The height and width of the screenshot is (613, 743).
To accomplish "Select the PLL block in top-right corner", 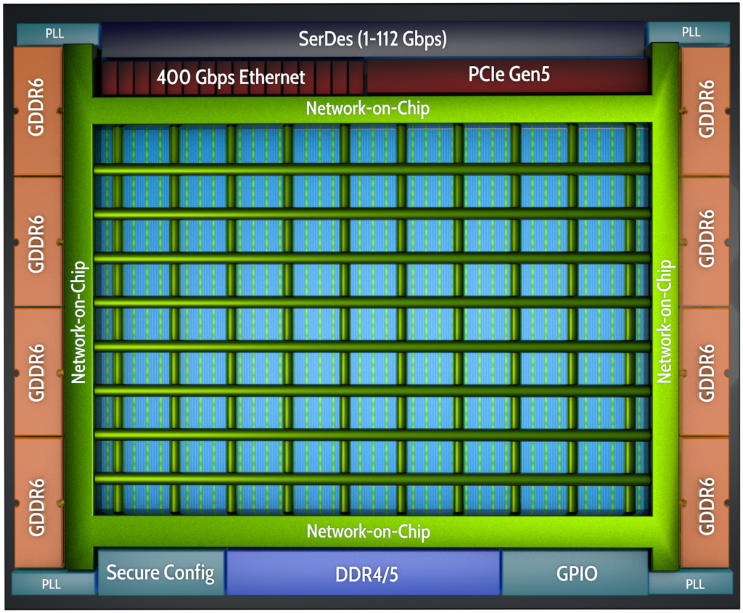I will pos(691,33).
